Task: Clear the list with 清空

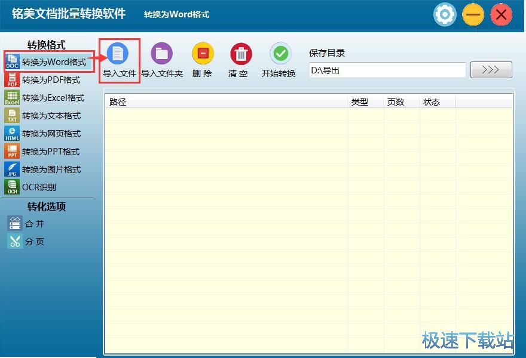Action: pos(240,61)
